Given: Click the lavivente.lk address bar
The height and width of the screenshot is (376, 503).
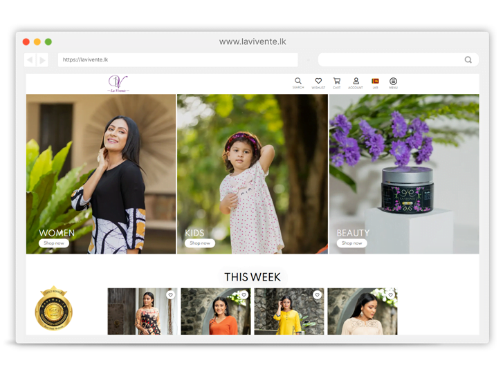Looking at the screenshot, I should (x=177, y=60).
